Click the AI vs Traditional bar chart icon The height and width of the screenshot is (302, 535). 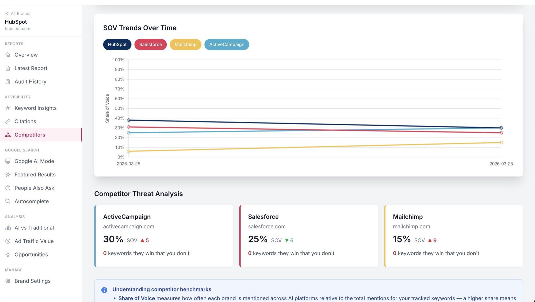pyautogui.click(x=8, y=228)
